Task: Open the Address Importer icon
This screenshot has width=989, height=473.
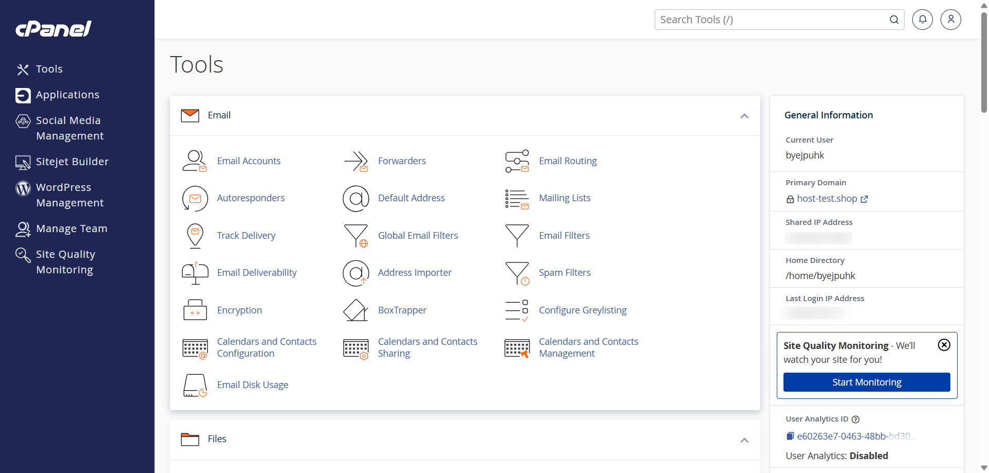Action: click(x=356, y=273)
